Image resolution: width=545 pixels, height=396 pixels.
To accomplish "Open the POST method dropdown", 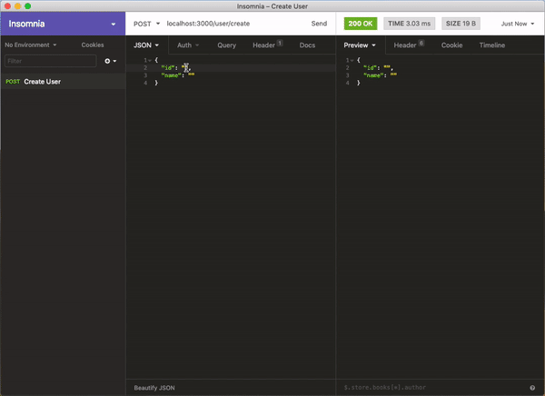I will point(146,24).
